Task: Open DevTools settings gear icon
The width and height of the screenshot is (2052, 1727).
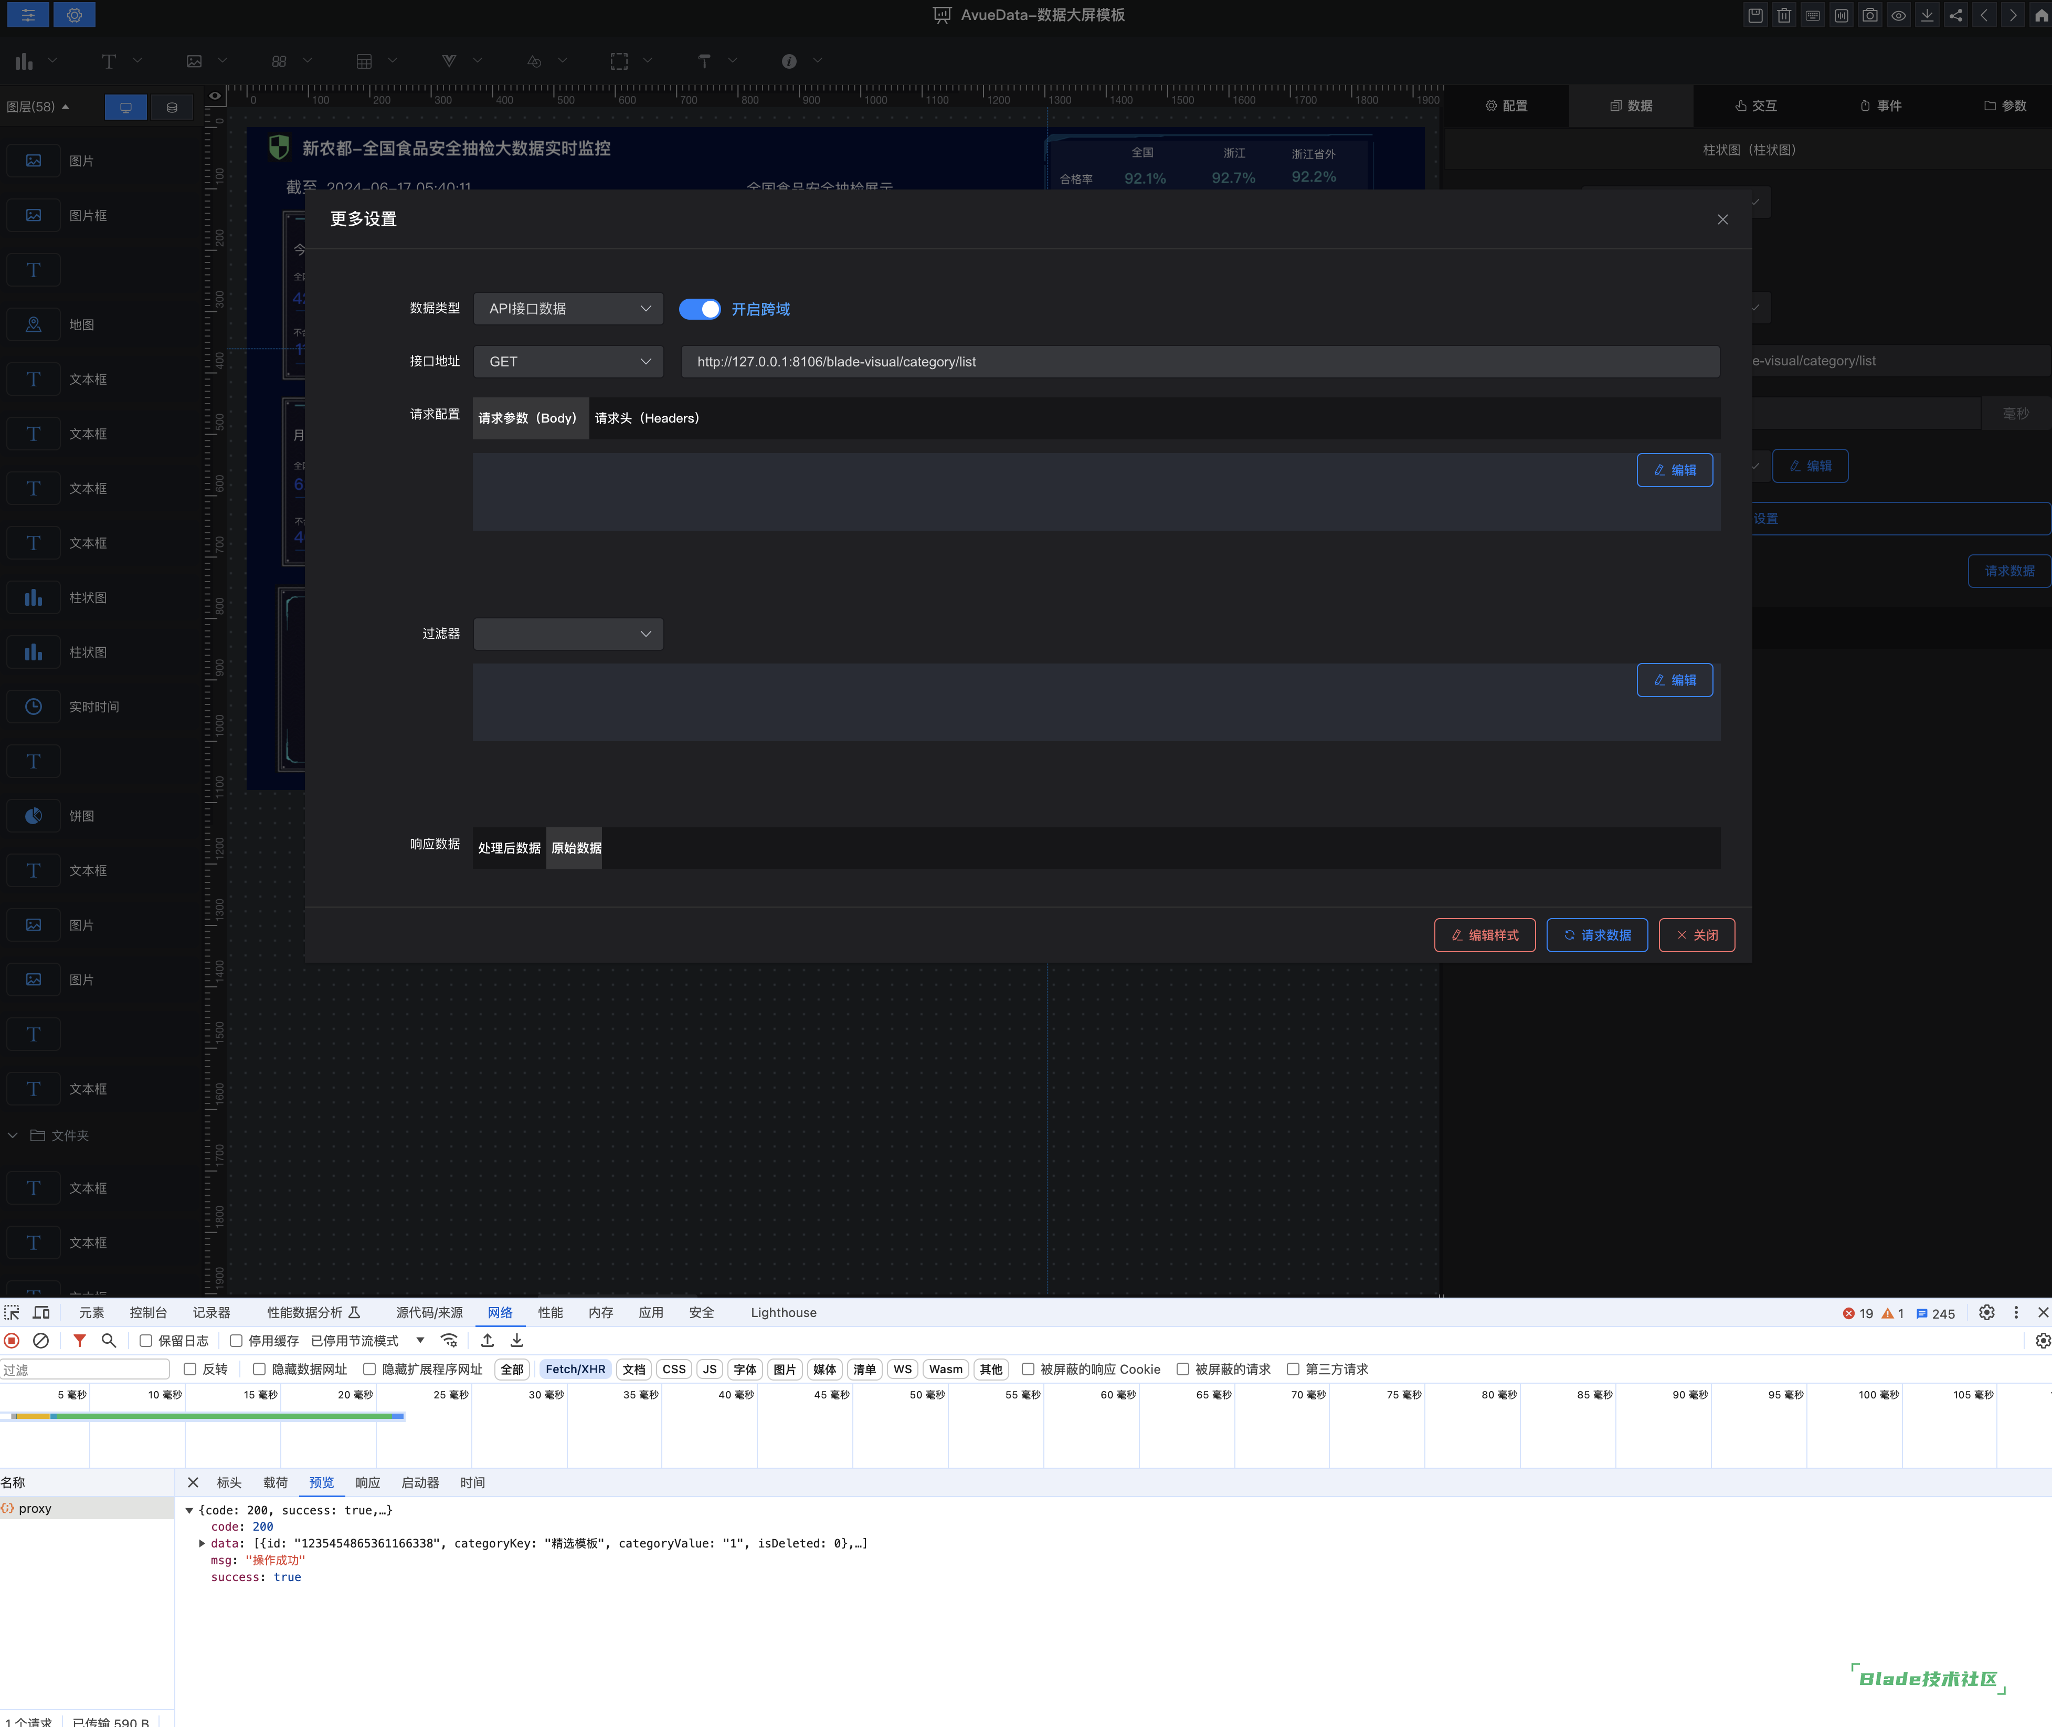Action: [1986, 1313]
